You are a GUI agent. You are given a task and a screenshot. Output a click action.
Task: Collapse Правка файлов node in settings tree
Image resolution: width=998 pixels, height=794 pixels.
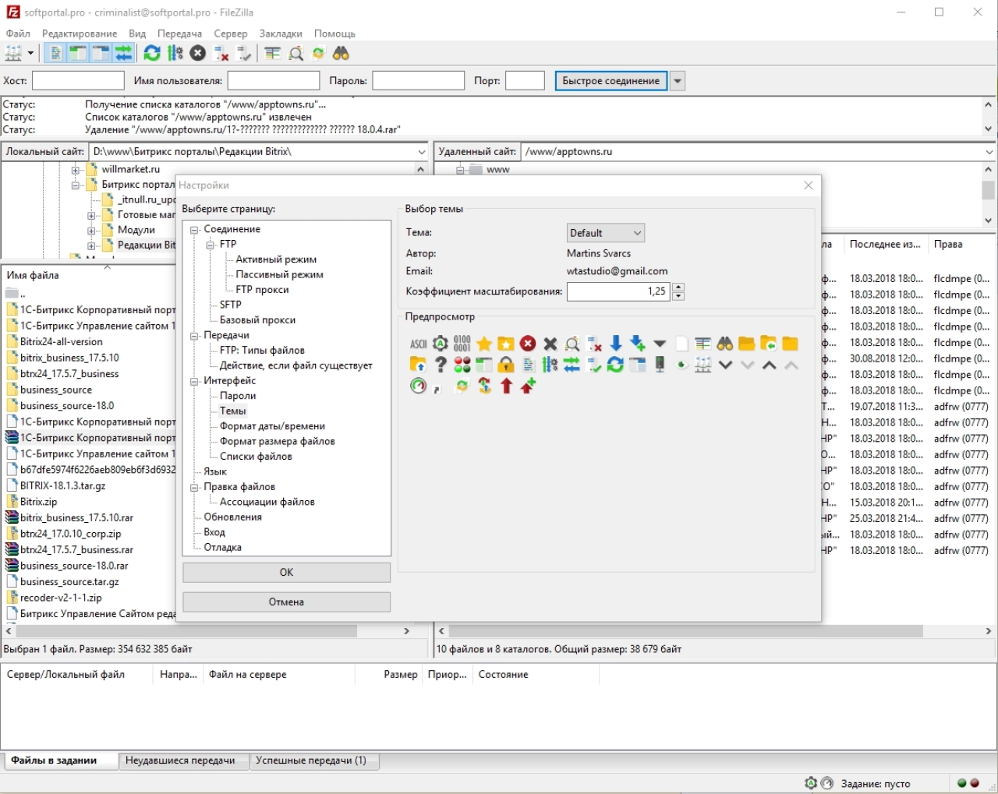pyautogui.click(x=194, y=487)
